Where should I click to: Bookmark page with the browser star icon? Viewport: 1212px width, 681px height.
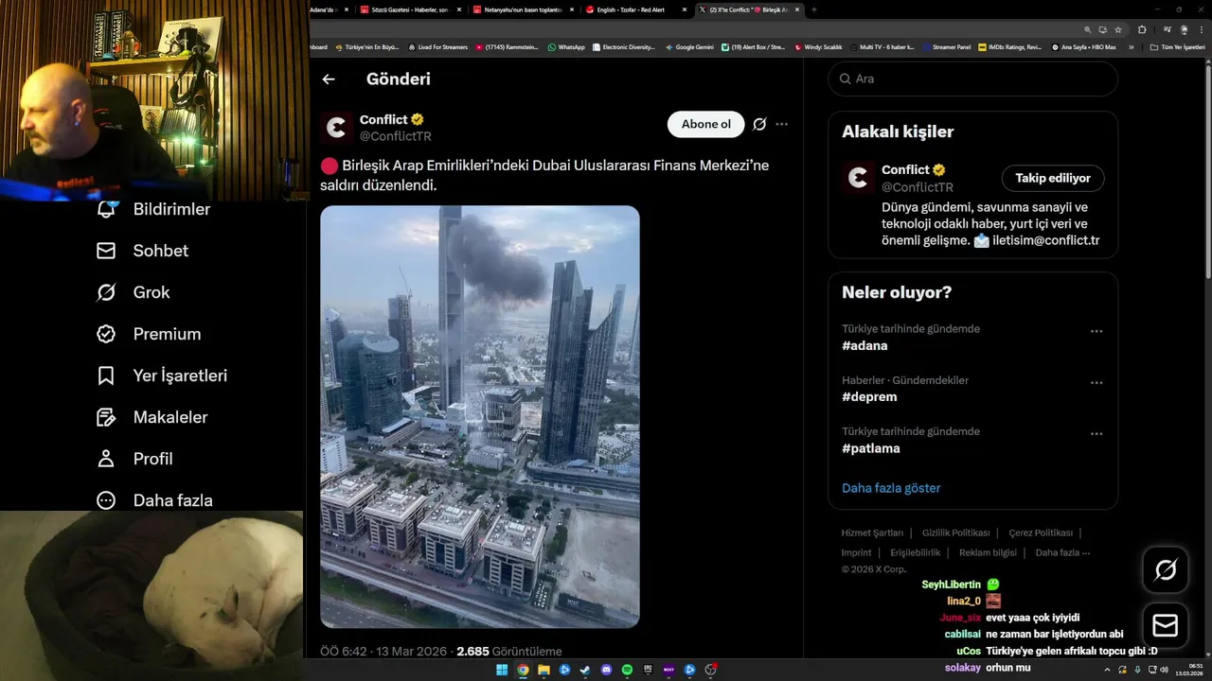tap(1118, 30)
